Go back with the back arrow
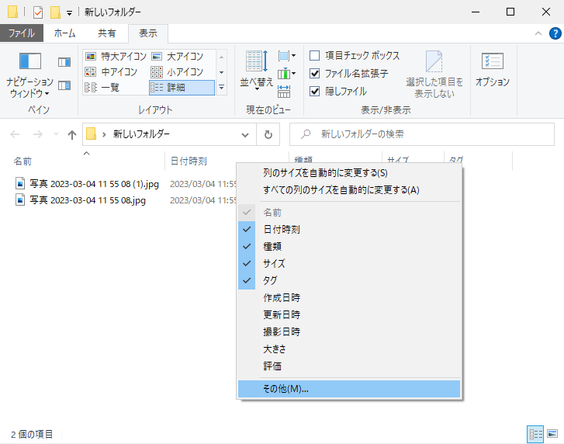 click(15, 134)
